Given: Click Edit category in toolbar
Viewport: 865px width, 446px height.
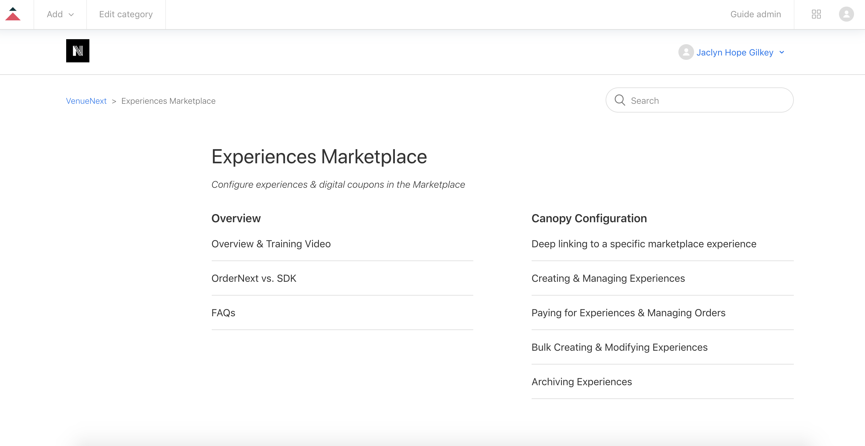Looking at the screenshot, I should (x=126, y=14).
